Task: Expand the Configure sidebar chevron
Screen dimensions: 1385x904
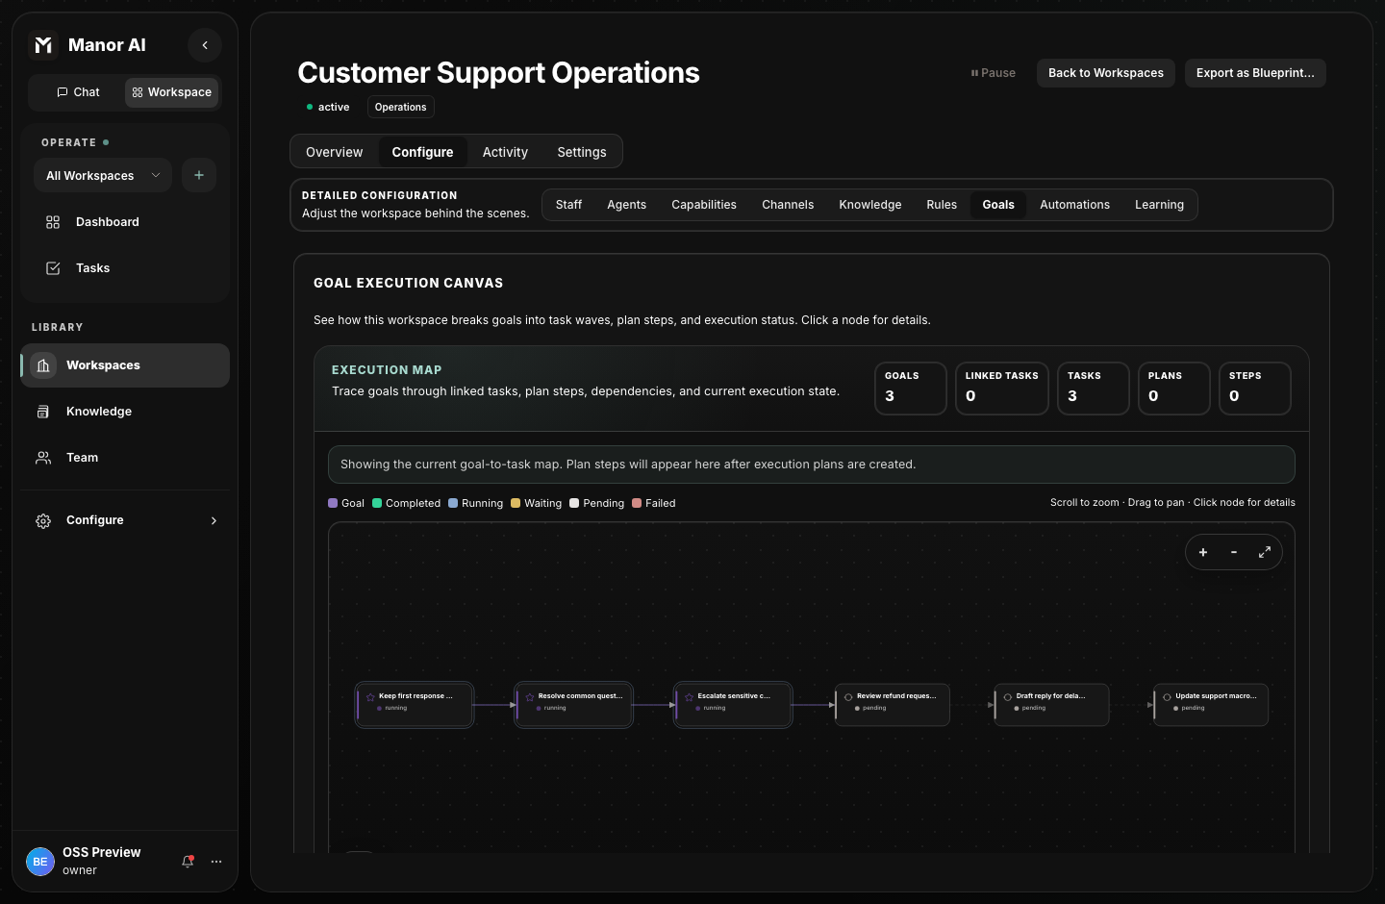Action: click(214, 520)
